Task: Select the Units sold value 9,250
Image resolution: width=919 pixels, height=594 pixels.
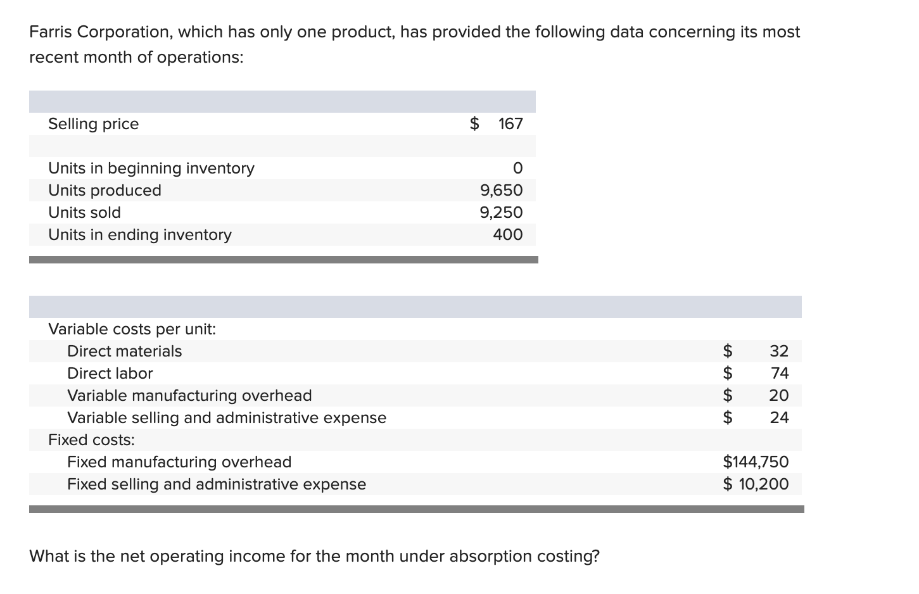Action: 501,213
